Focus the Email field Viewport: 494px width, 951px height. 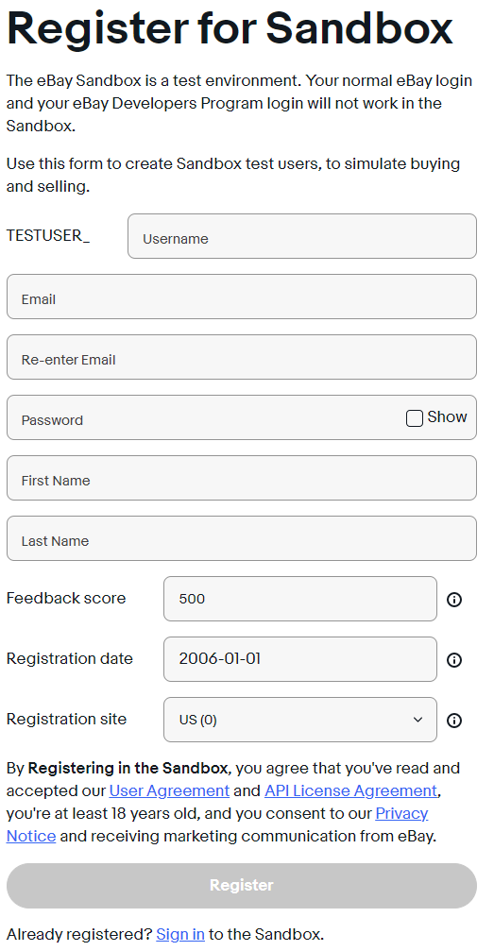click(242, 297)
